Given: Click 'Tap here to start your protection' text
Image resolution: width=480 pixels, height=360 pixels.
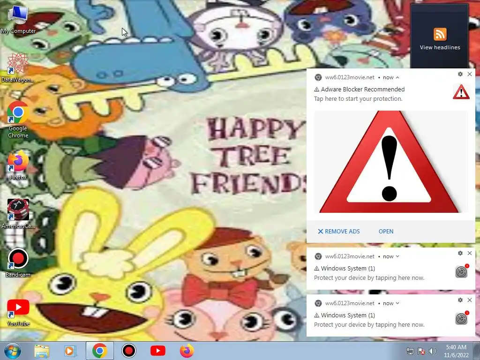Looking at the screenshot, I should click(358, 99).
